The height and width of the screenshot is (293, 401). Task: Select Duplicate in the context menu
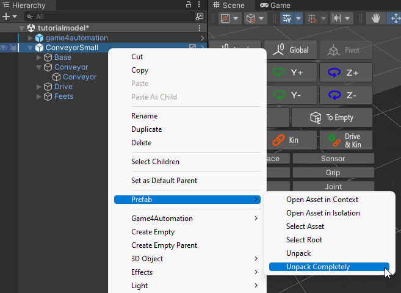pyautogui.click(x=146, y=129)
